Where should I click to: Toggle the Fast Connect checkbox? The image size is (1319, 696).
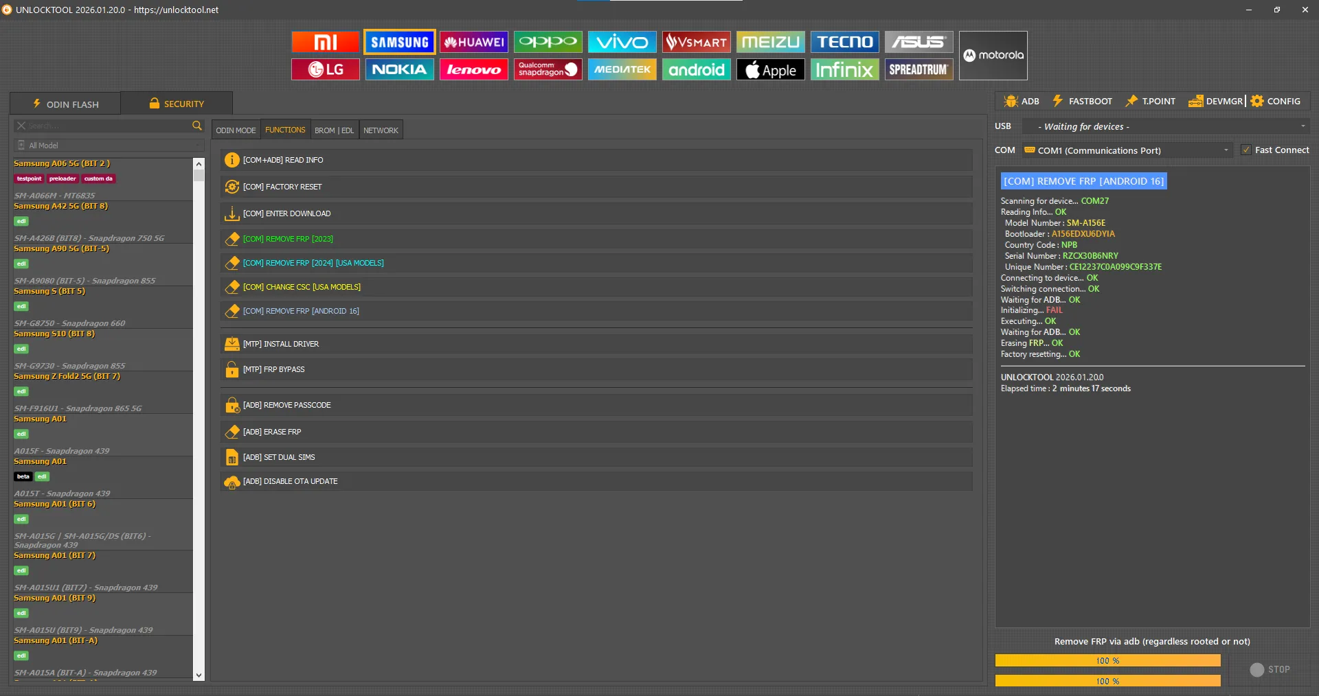[1246, 150]
